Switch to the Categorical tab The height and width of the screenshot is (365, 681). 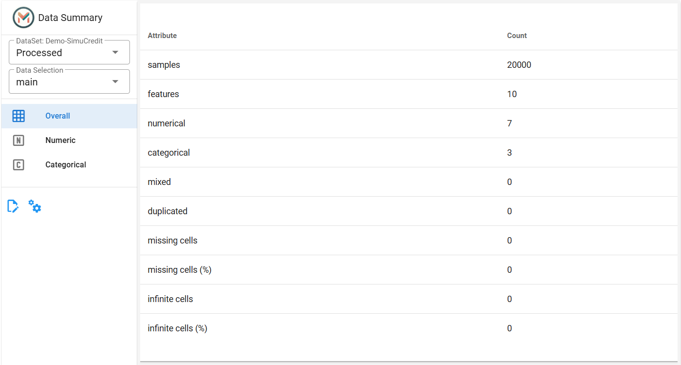point(69,165)
